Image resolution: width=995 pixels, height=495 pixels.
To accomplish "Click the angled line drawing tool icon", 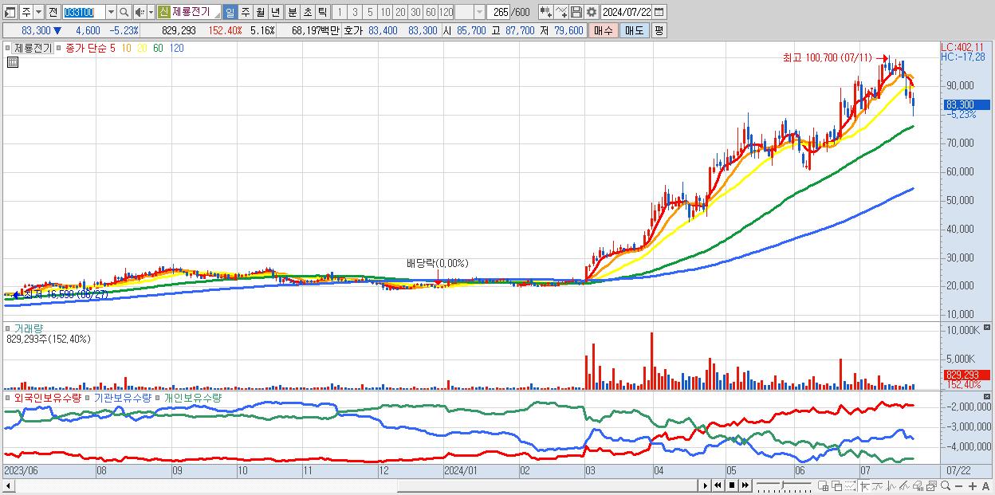I will (904, 485).
